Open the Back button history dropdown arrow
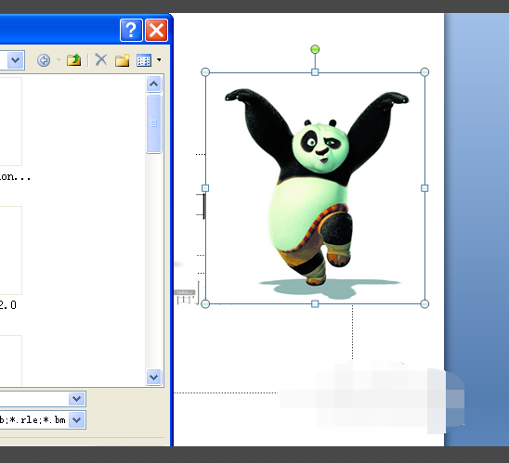The image size is (509, 463). point(59,59)
